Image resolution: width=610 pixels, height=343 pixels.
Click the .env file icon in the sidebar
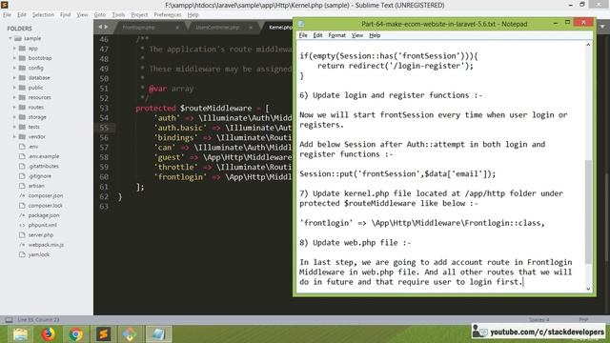coord(22,147)
